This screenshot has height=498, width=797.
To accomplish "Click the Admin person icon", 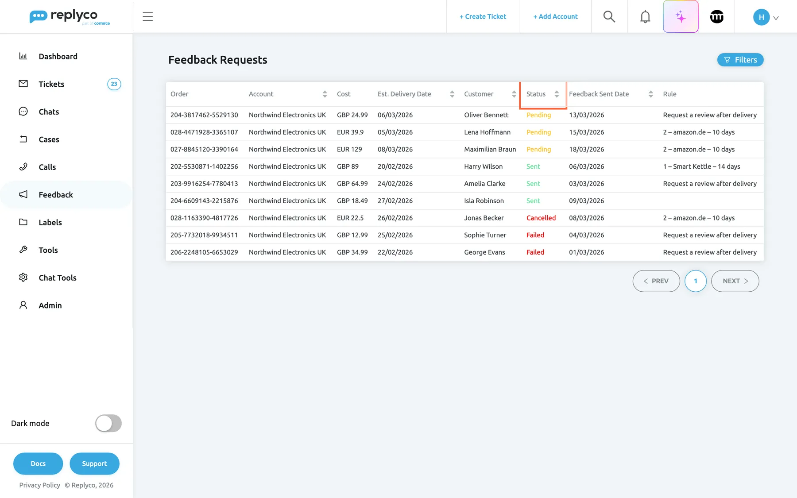I will point(23,305).
